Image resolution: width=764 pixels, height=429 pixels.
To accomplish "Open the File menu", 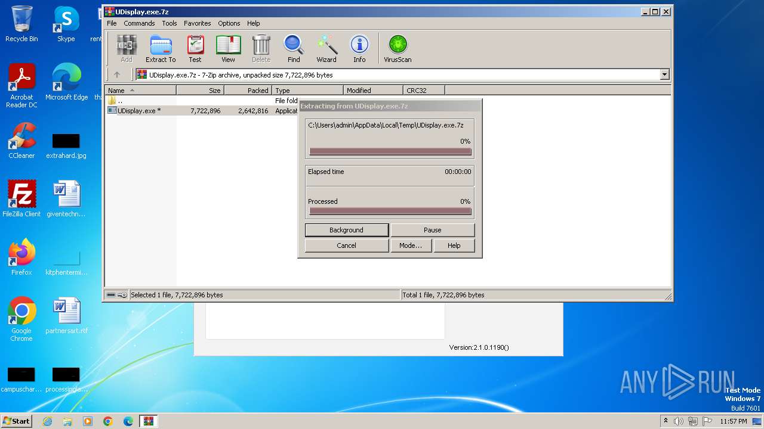I will click(112, 23).
